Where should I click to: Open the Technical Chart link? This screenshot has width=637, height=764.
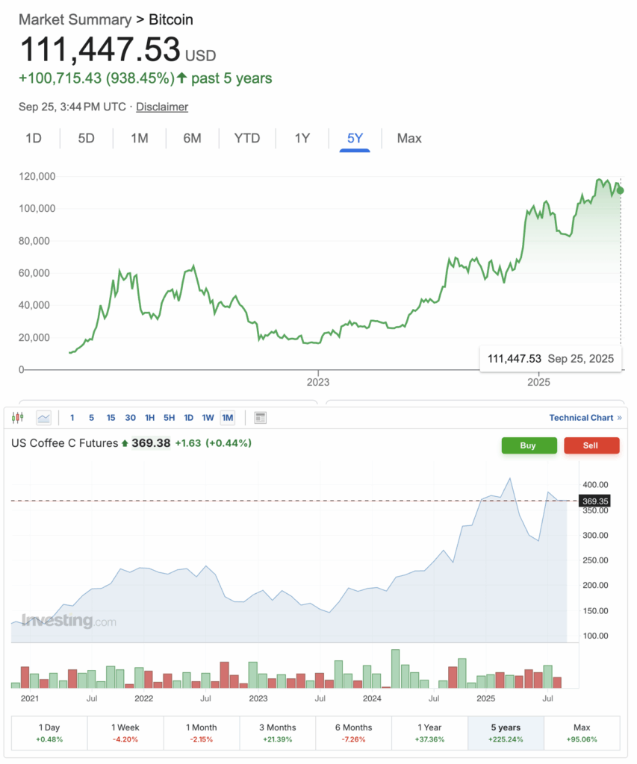[x=581, y=418]
